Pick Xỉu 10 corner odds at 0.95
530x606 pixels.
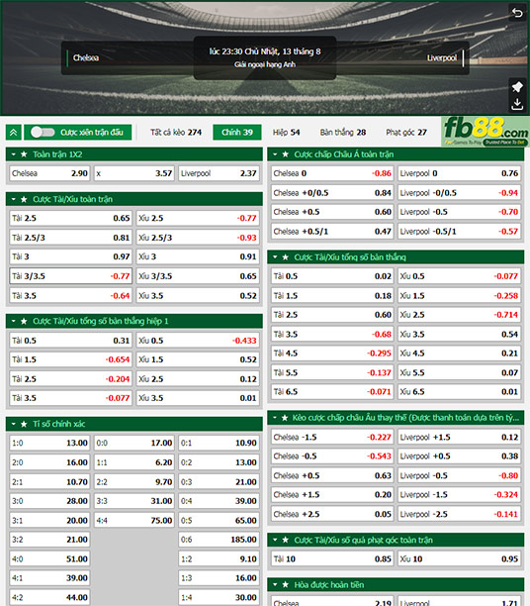pyautogui.click(x=459, y=558)
